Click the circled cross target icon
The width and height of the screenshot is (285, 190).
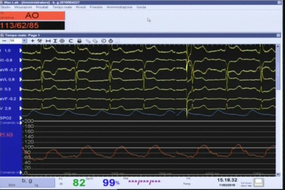[x=62, y=41]
